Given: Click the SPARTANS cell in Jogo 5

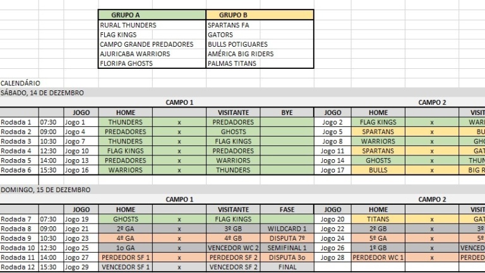Looking at the screenshot, I should click(x=378, y=131).
